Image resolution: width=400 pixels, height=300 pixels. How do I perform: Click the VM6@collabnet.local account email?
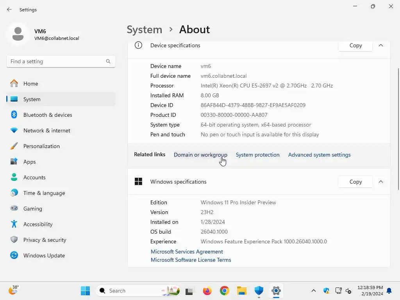(x=57, y=38)
